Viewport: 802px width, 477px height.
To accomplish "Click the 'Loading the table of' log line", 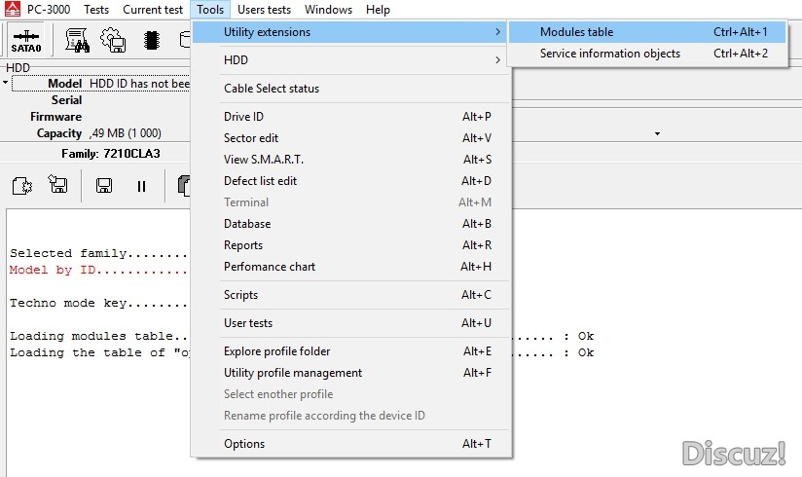I will (x=98, y=352).
